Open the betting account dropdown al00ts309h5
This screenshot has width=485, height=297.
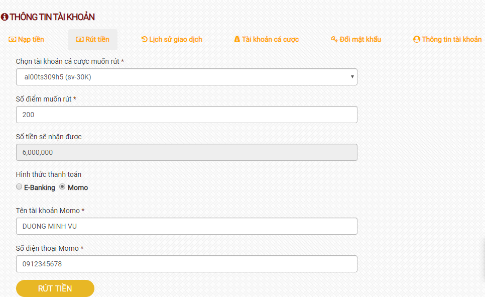(186, 77)
